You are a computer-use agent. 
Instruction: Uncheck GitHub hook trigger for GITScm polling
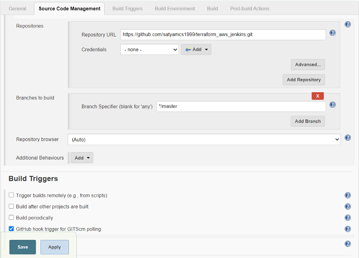click(x=11, y=229)
